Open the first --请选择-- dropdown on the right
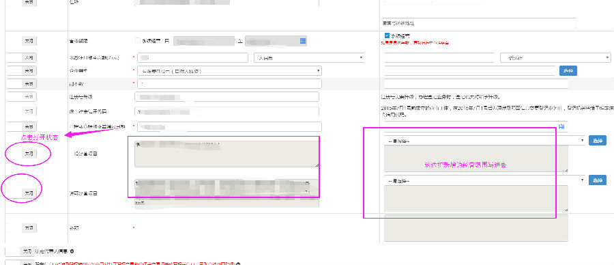Screen dimensions: 614x265 (x=485, y=140)
